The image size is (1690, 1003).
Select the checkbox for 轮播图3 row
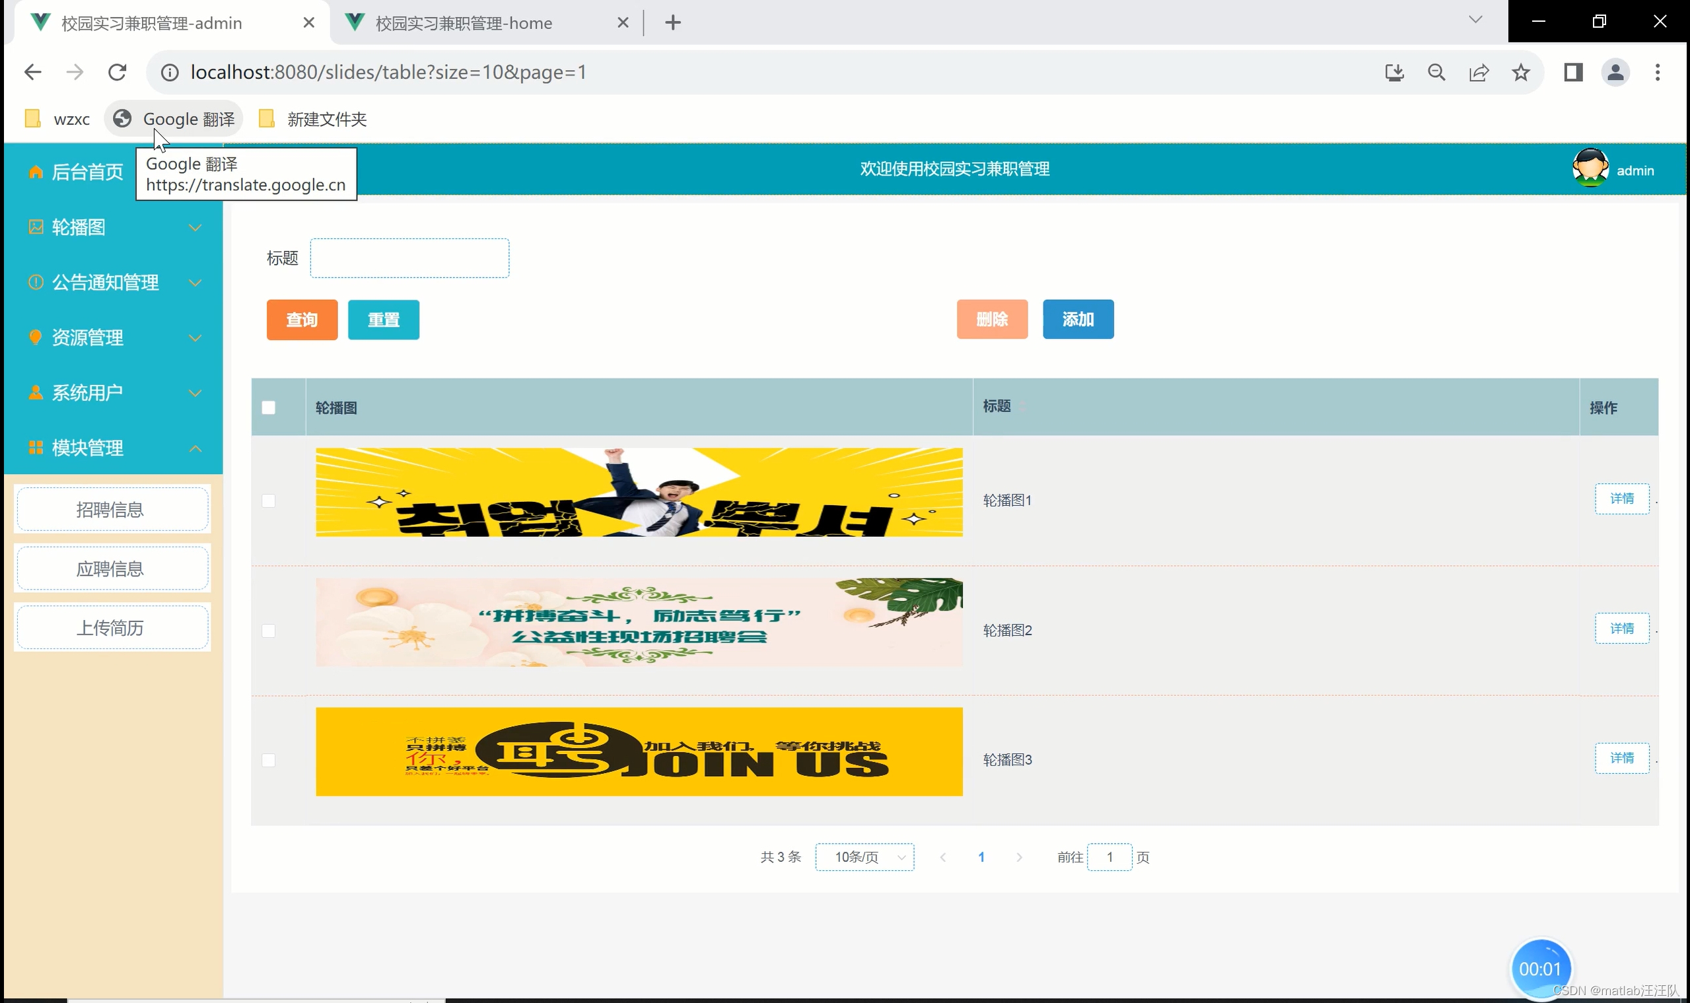click(268, 761)
